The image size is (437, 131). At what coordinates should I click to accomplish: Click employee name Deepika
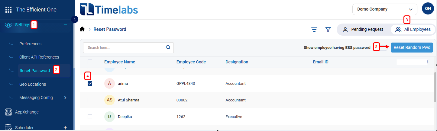pos(125,117)
